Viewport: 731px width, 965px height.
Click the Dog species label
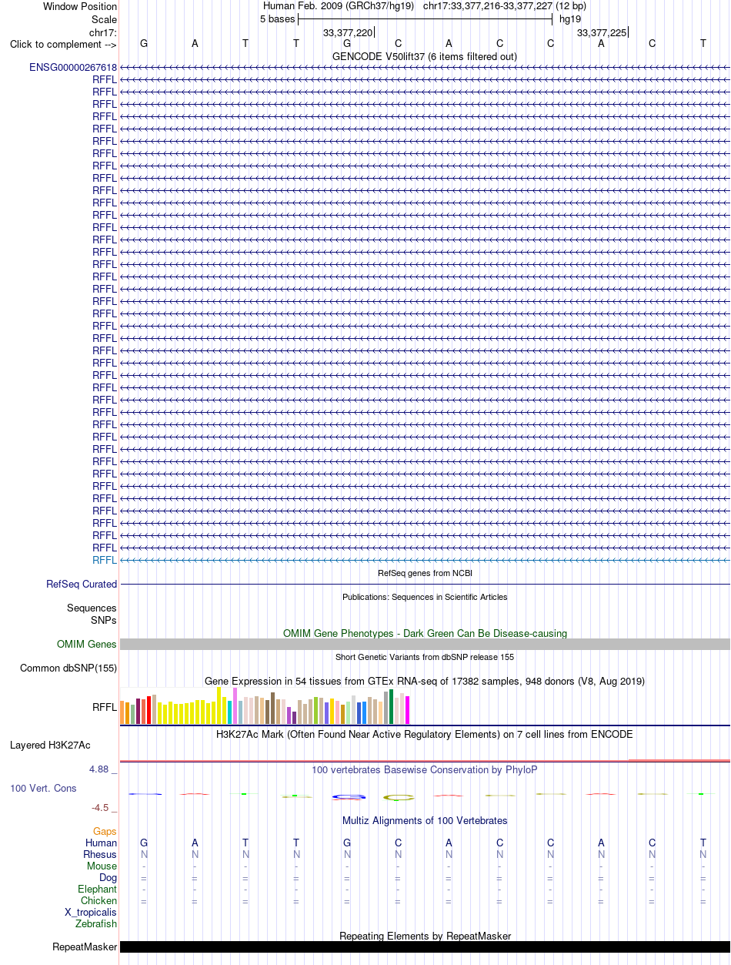point(108,878)
